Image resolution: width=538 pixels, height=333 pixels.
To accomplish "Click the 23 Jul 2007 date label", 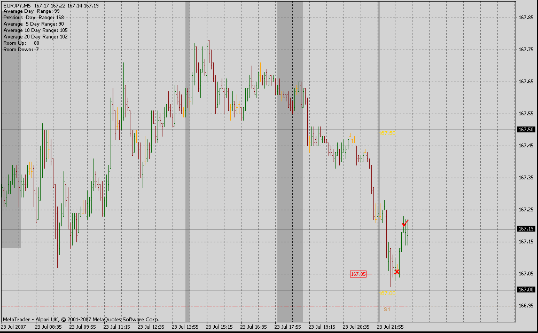I will pyautogui.click(x=13, y=326).
